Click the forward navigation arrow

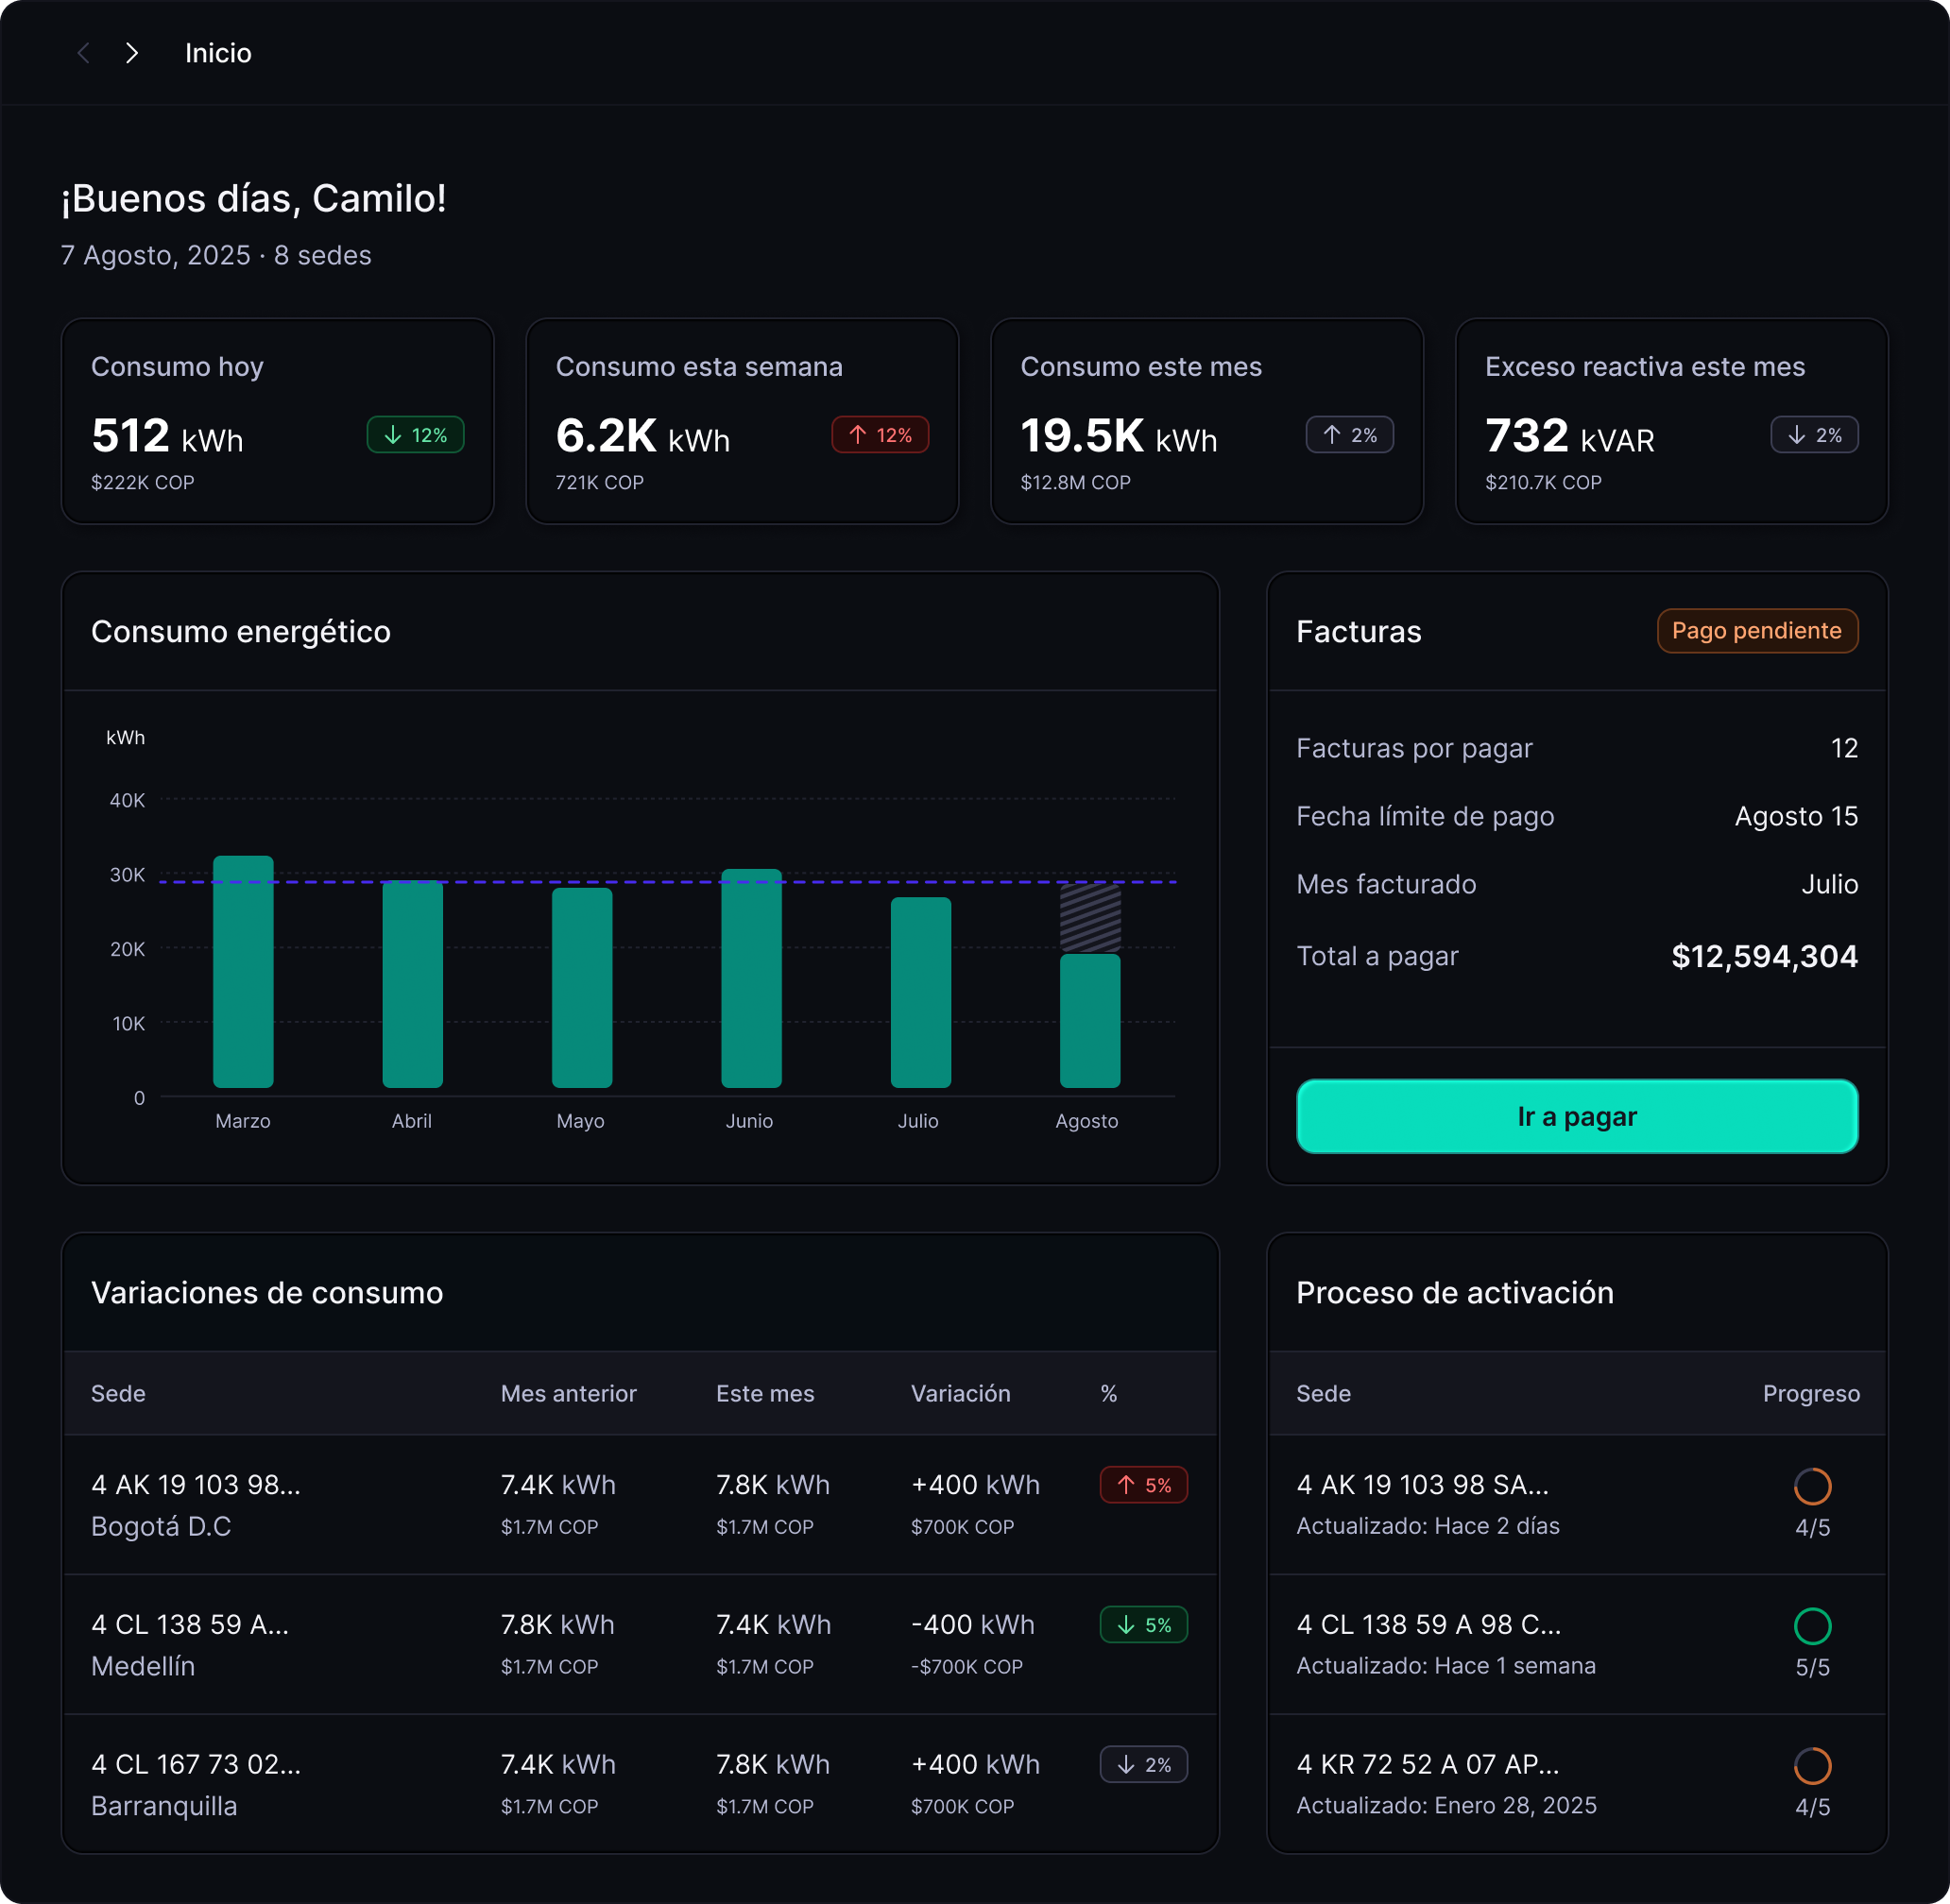coord(132,53)
